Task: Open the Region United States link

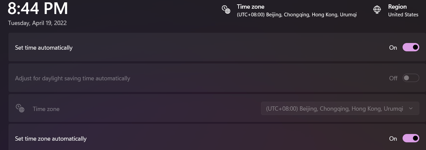Action: click(396, 10)
